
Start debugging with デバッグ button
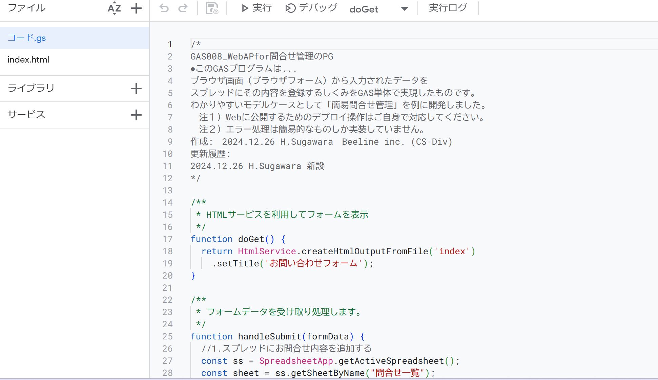click(311, 8)
